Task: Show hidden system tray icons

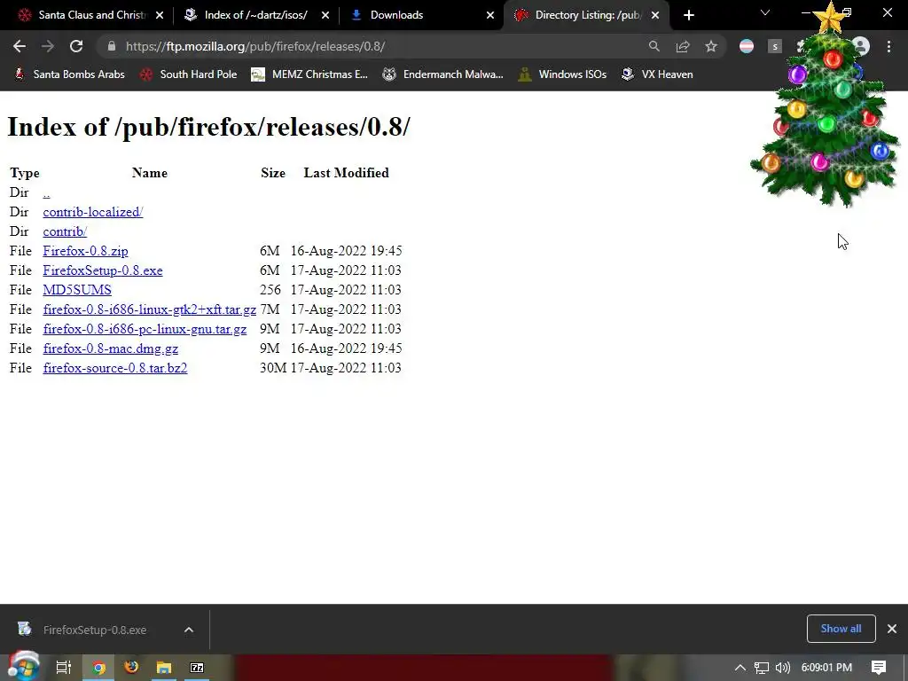Action: pos(740,668)
